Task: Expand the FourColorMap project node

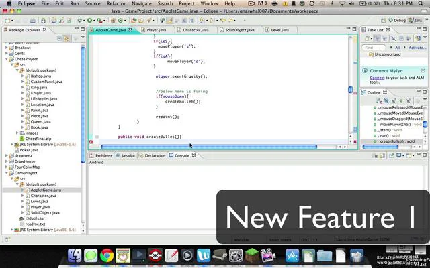Action: tap(7, 167)
